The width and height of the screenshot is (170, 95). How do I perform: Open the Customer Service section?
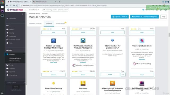[15, 40]
